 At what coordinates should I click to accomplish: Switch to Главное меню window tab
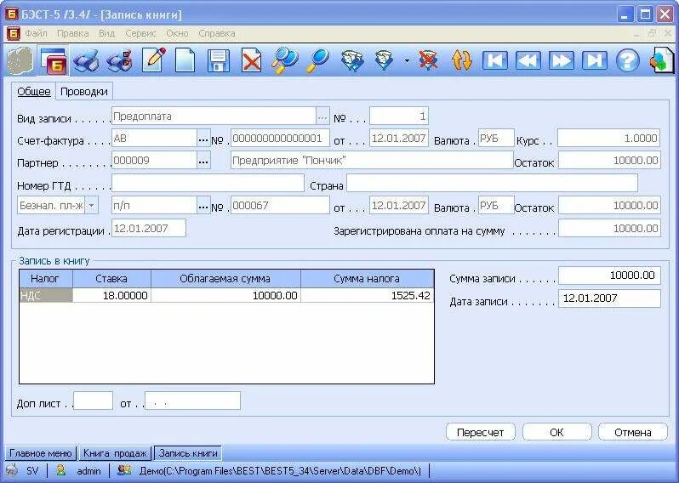40,453
